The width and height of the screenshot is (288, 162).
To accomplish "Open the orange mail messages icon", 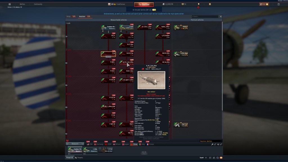I will point(221,158).
